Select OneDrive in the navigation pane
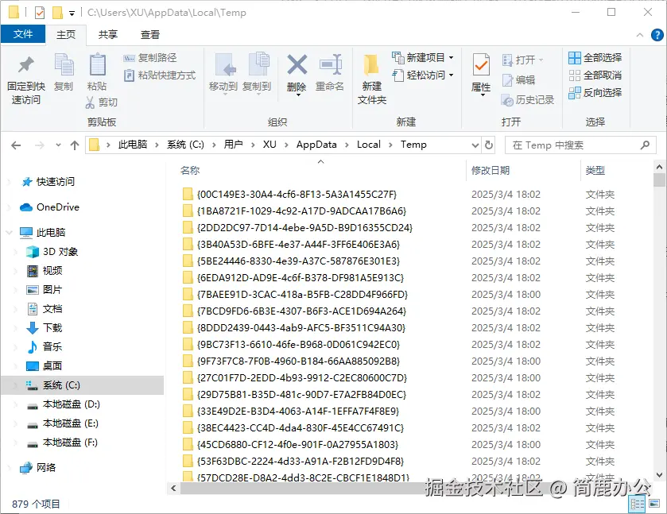This screenshot has height=514, width=667. tap(50, 207)
